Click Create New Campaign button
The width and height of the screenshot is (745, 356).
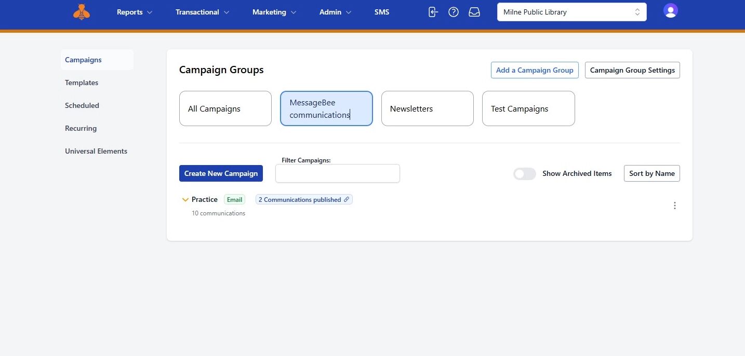[x=221, y=173]
